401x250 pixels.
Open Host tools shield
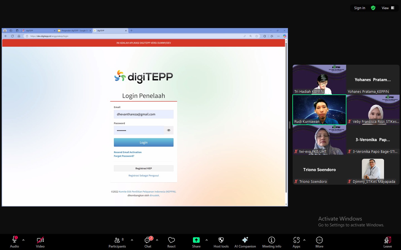pyautogui.click(x=221, y=242)
